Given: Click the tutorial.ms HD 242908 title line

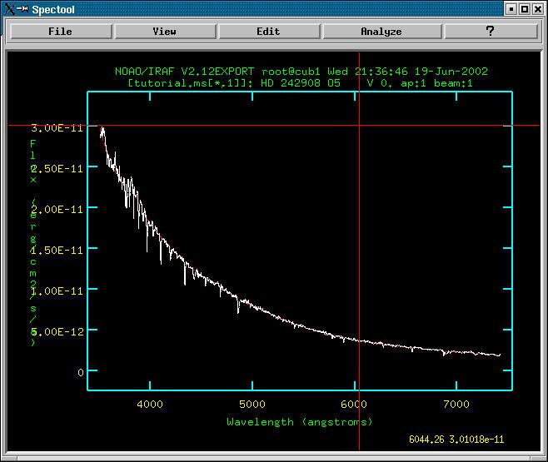Looking at the screenshot, I should 301,83.
